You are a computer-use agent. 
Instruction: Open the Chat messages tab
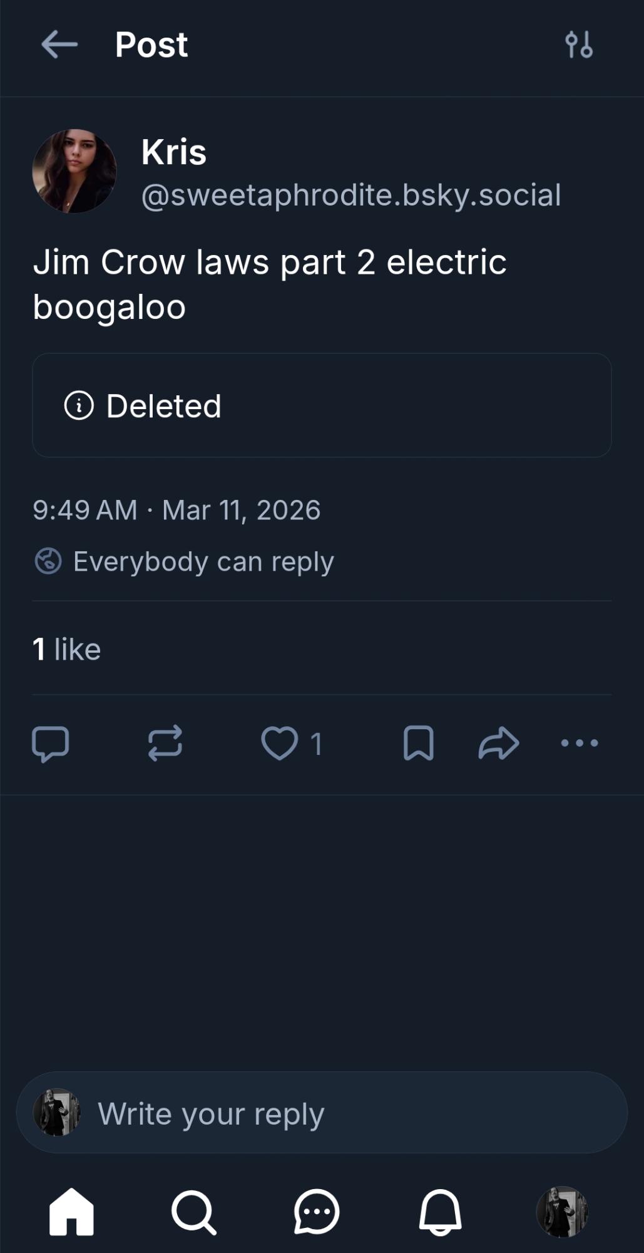(317, 1212)
